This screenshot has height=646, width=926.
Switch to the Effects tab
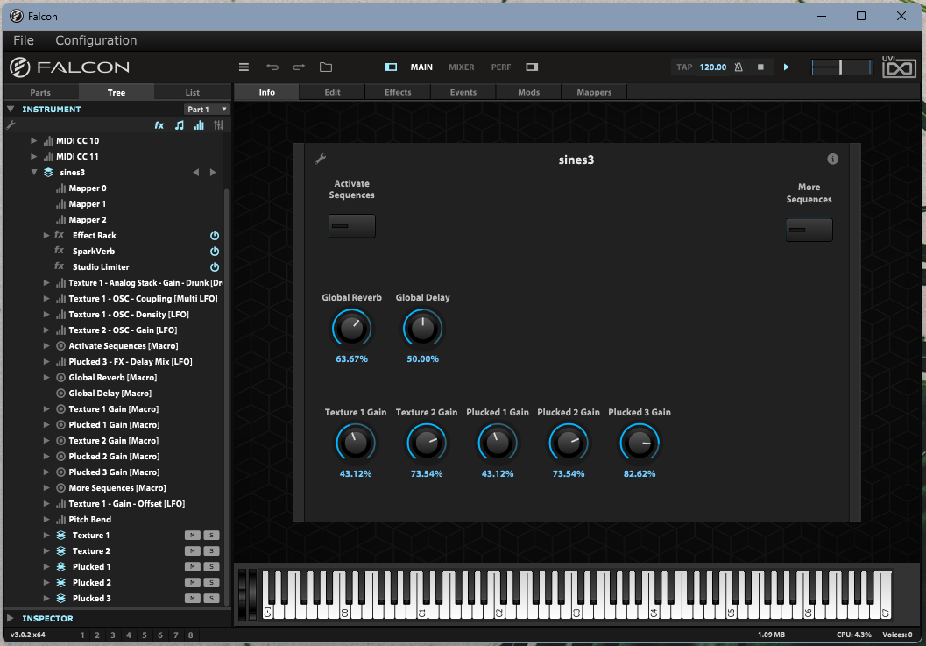coord(398,92)
